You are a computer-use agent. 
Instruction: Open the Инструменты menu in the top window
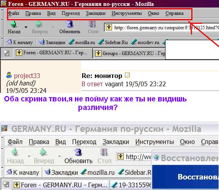[x=126, y=13]
